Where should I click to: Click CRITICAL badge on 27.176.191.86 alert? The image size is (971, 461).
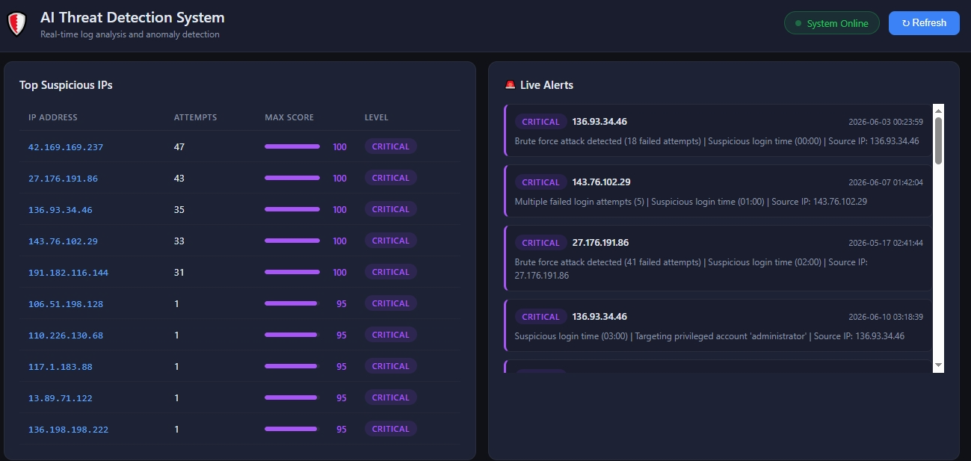point(540,243)
